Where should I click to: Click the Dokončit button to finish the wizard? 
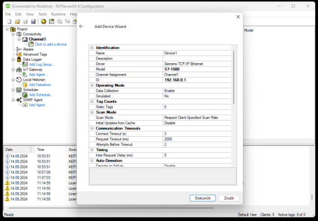(x=203, y=198)
